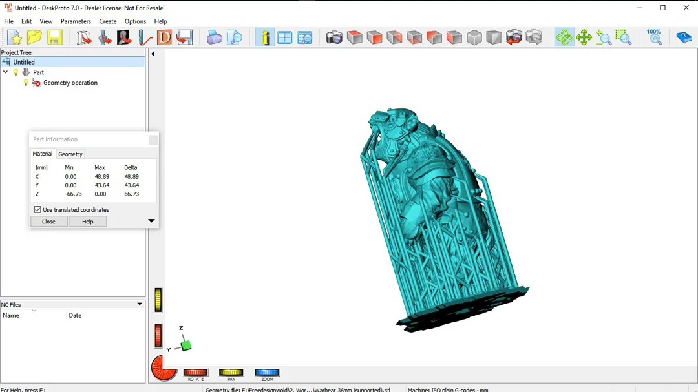Select the zoom window selection tool
The width and height of the screenshot is (698, 392).
pos(624,37)
